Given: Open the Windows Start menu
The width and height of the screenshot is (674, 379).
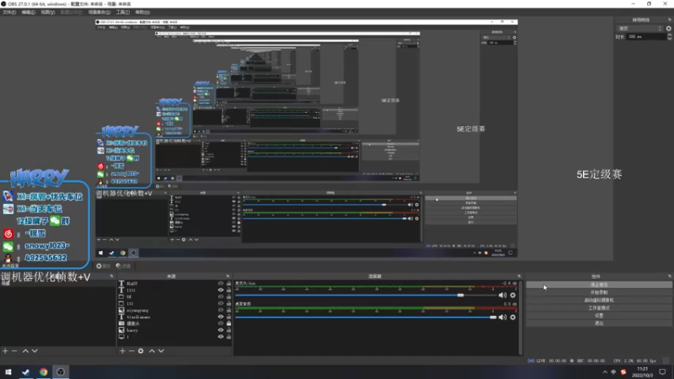Looking at the screenshot, I should pyautogui.click(x=8, y=372).
